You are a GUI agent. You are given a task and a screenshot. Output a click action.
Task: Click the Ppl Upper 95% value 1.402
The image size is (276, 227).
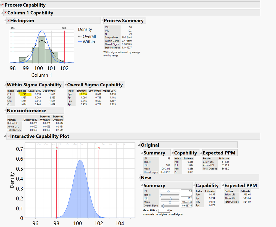[113, 97]
